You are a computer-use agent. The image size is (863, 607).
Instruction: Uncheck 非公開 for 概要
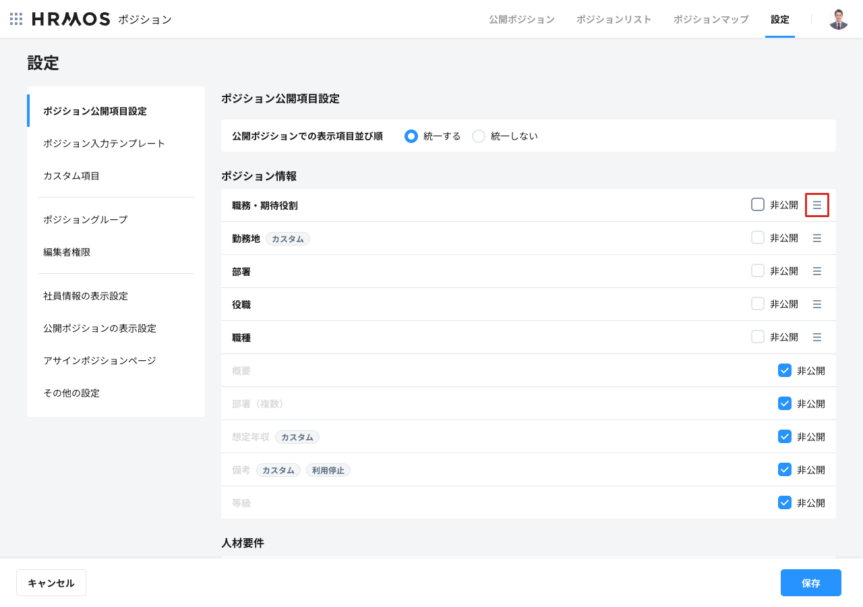pos(785,370)
